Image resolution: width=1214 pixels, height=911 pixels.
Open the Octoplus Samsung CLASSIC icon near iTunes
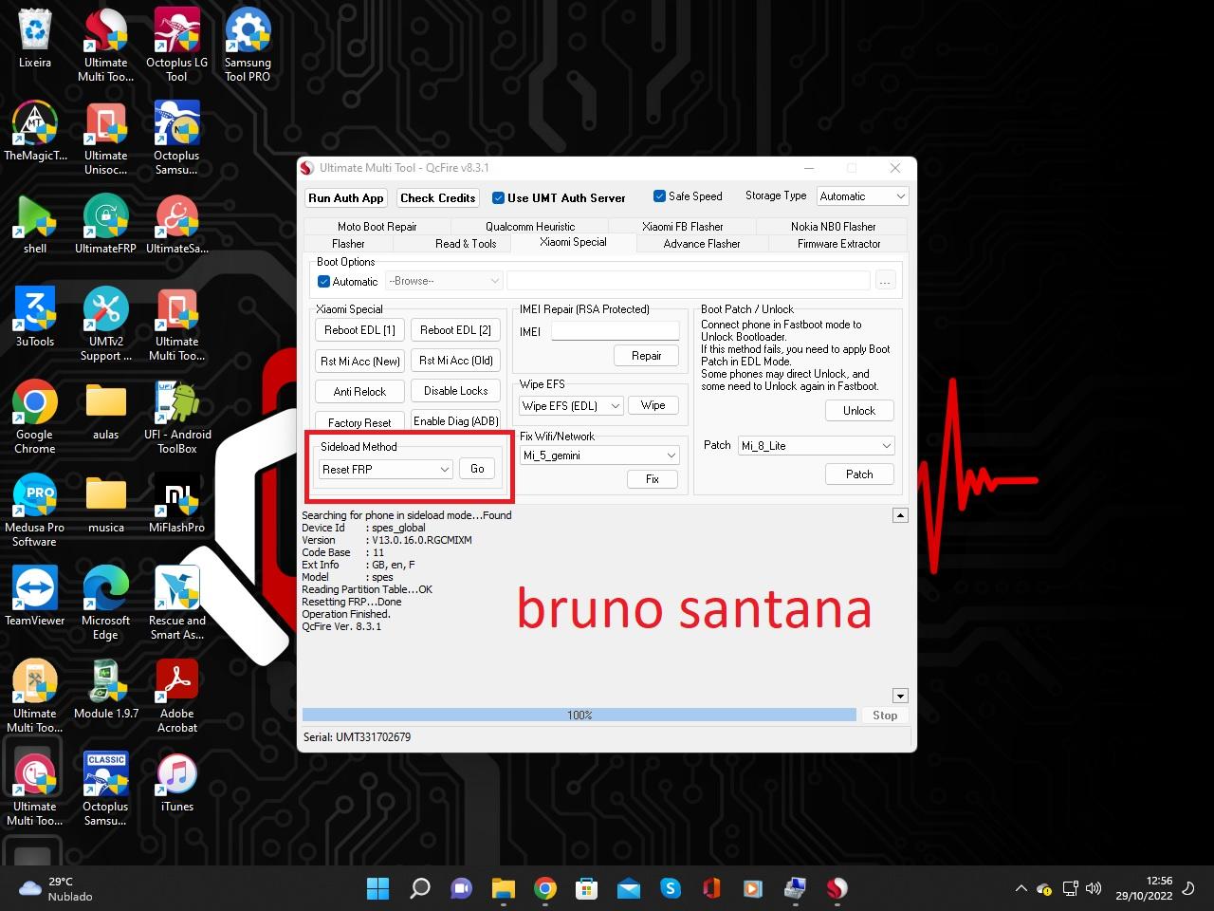point(105,789)
